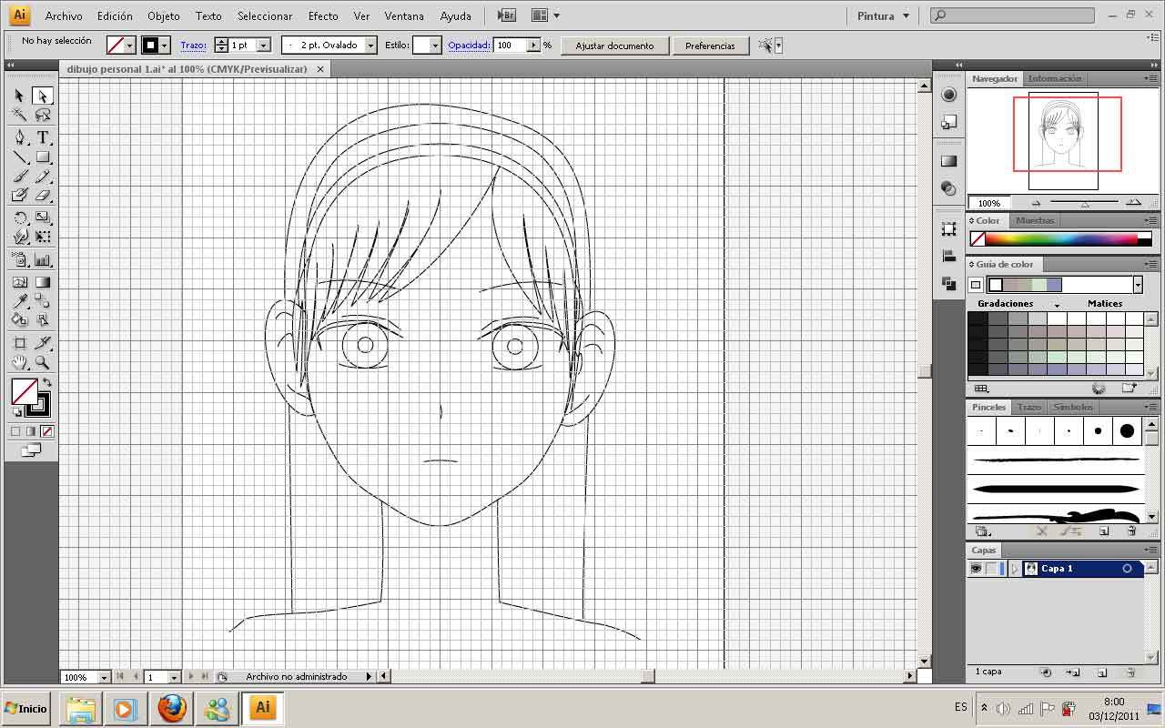Open the Objeto menu
The height and width of the screenshot is (728, 1165).
point(164,15)
